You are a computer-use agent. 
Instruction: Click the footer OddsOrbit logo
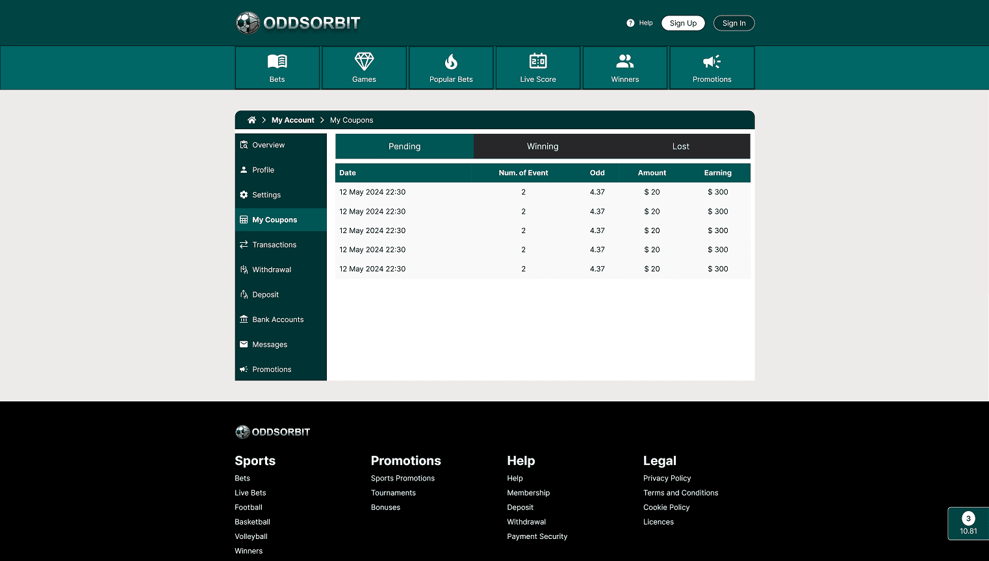pyautogui.click(x=273, y=432)
